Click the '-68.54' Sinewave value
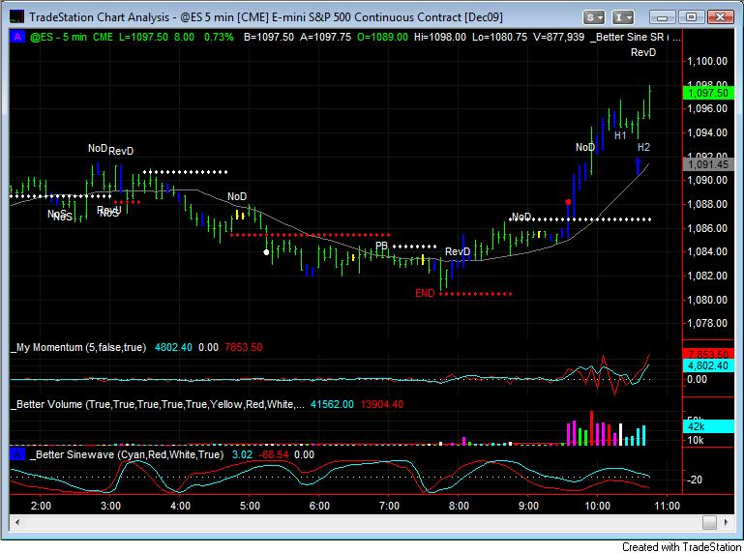Screen dimensions: 744x553 (x=274, y=454)
